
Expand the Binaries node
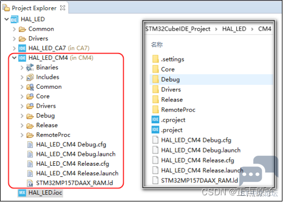click(22, 68)
